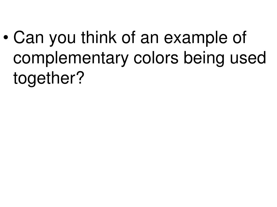Select the word "an" before "example"
277x207 pixels.
point(150,39)
